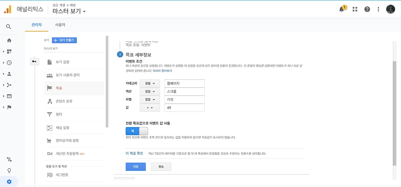Open the 마스터 보기 view selector dropdown
The height and width of the screenshot is (187, 401).
click(69, 11)
